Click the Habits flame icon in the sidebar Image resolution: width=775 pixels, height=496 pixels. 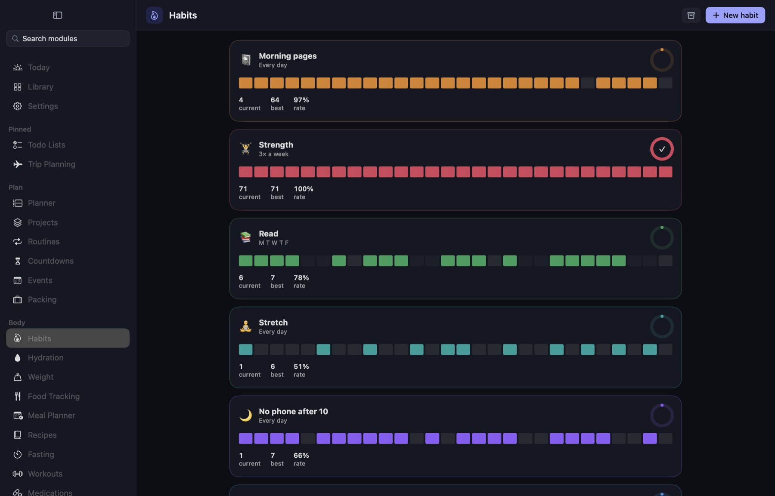[x=17, y=338]
